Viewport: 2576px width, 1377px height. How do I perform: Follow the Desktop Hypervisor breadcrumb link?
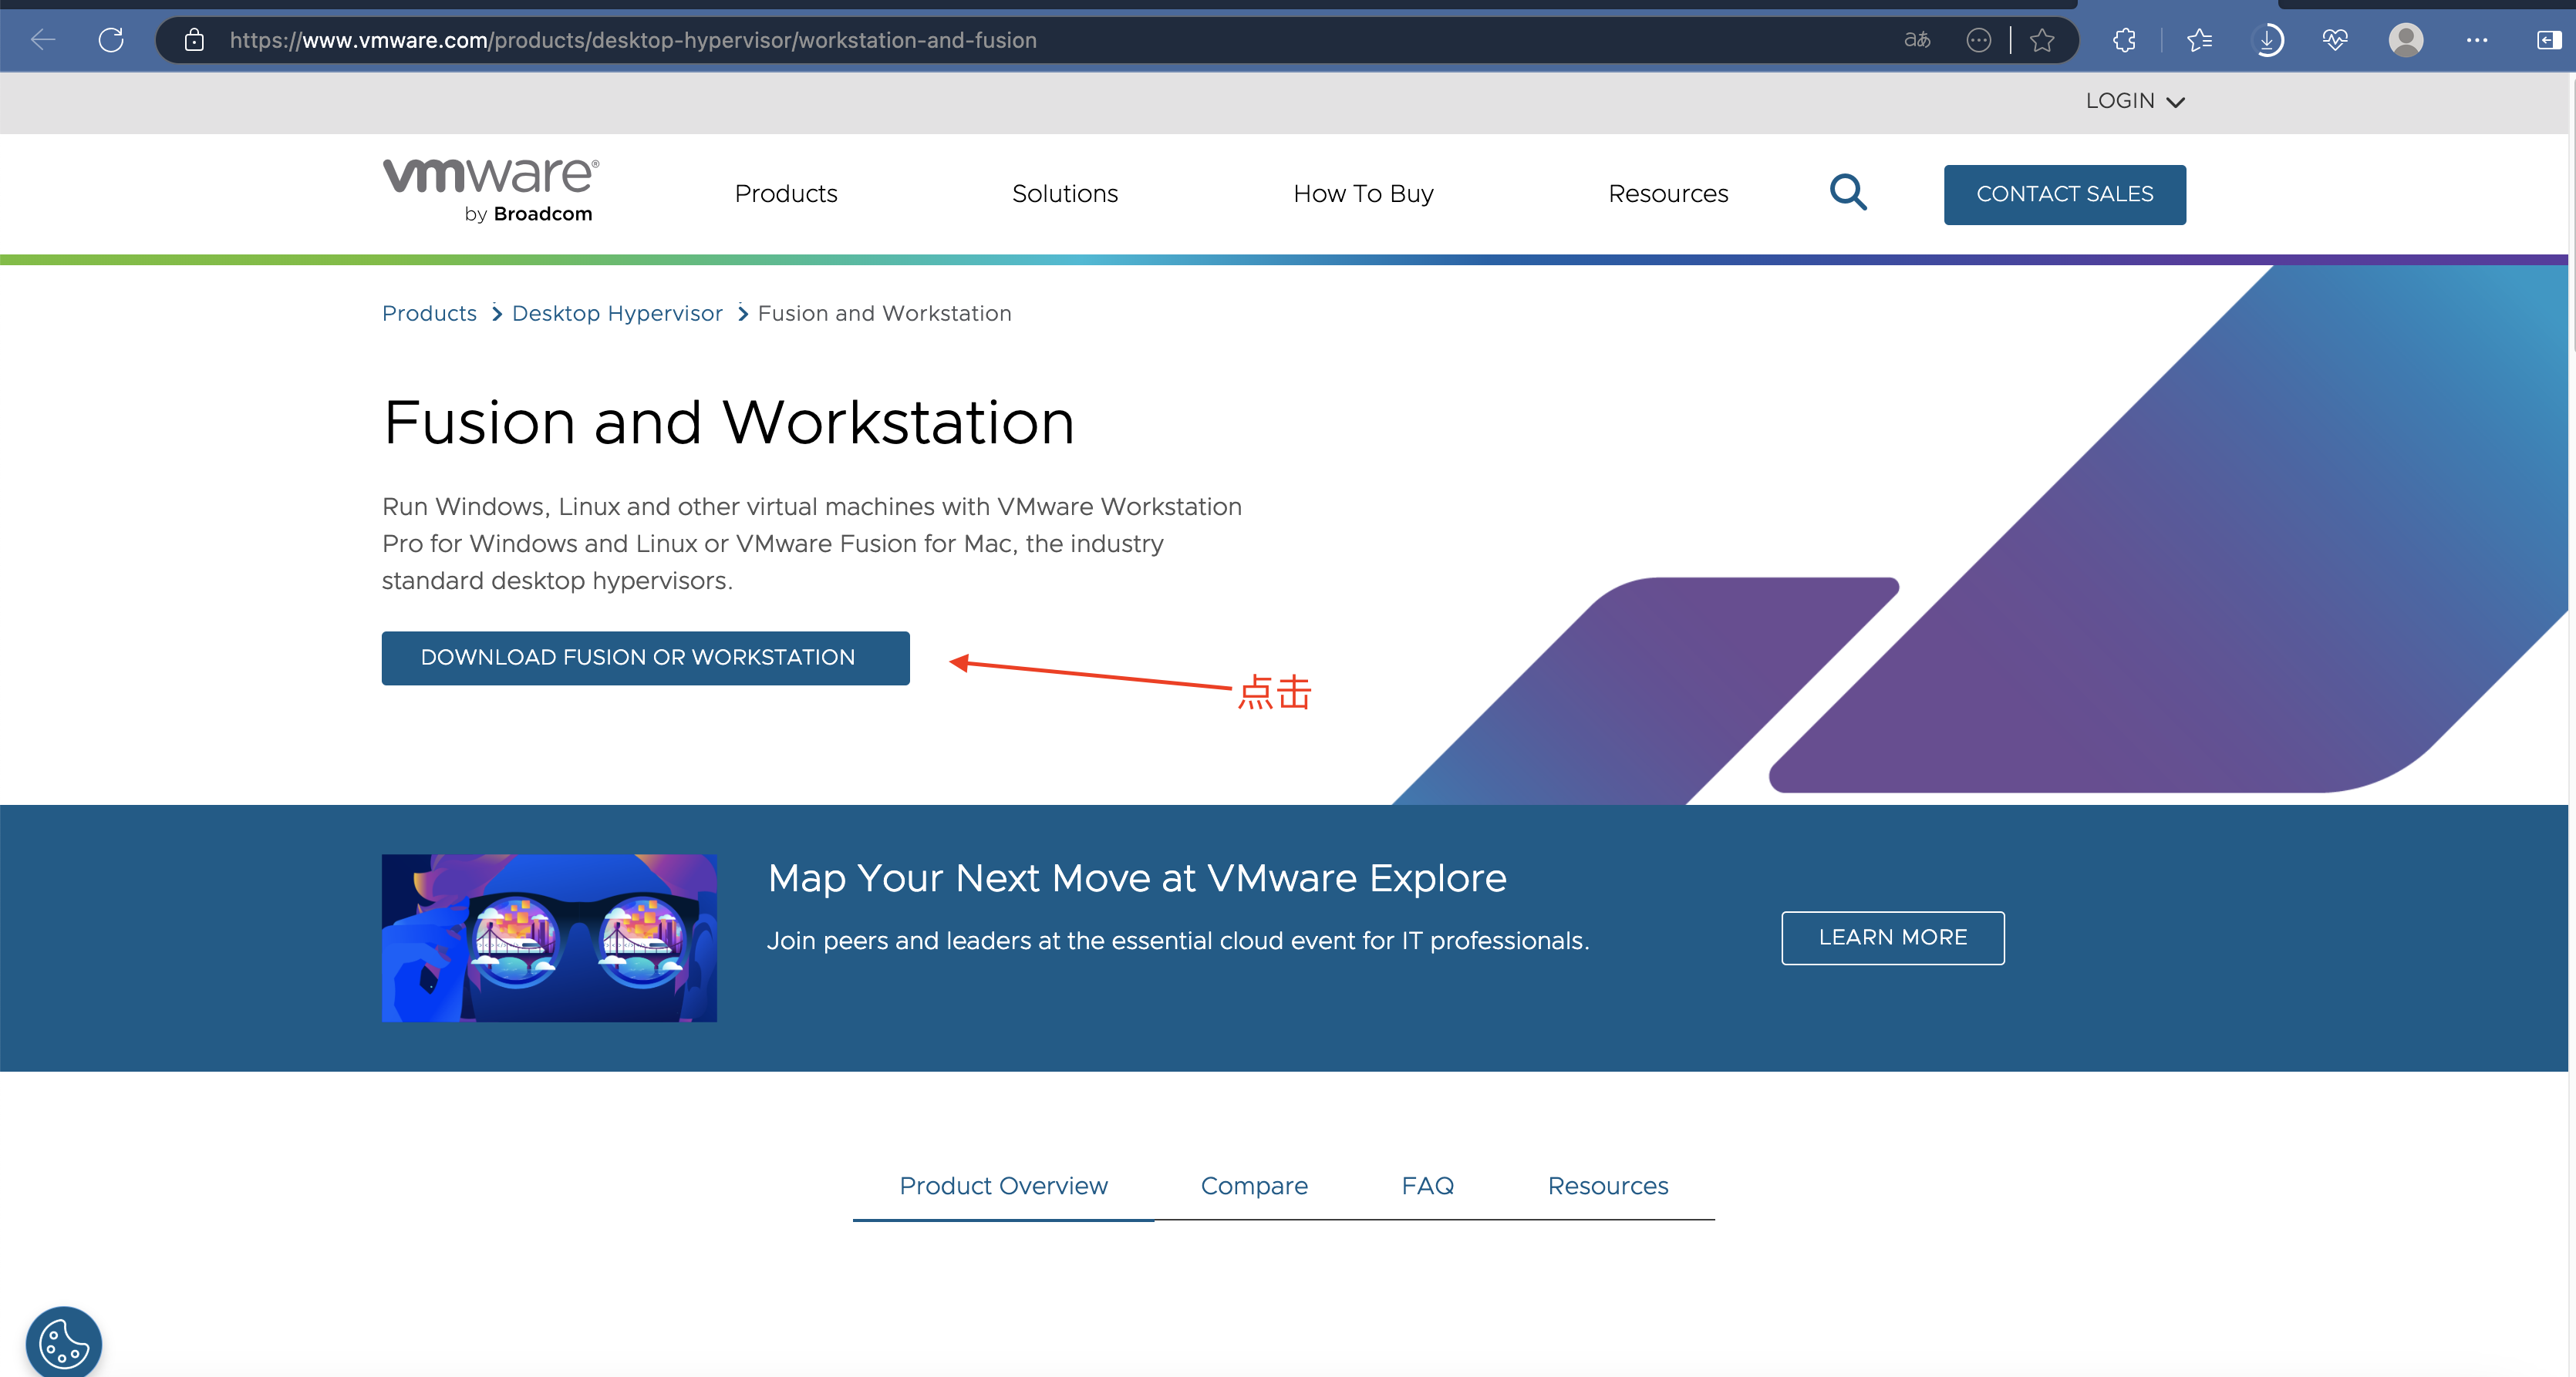pyautogui.click(x=617, y=313)
